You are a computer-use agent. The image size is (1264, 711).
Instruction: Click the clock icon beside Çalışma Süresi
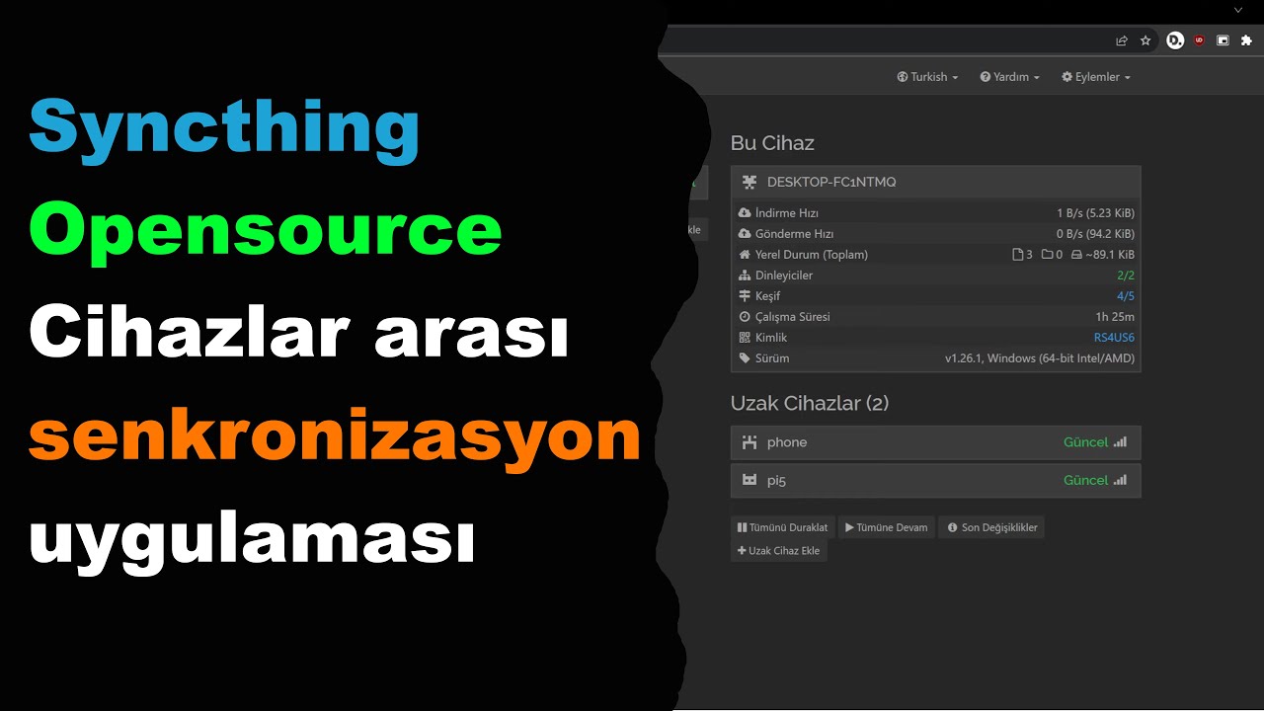tap(745, 317)
